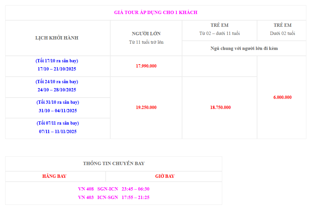Viewport: 322px width, 214px height.
Task: Select the "HÃNG BAY" column header
Action: [54, 176]
